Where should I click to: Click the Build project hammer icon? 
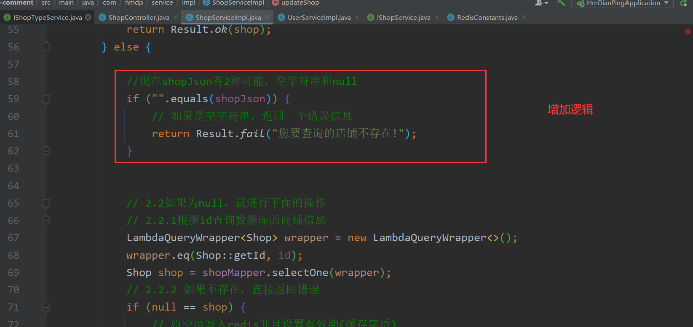(x=561, y=3)
